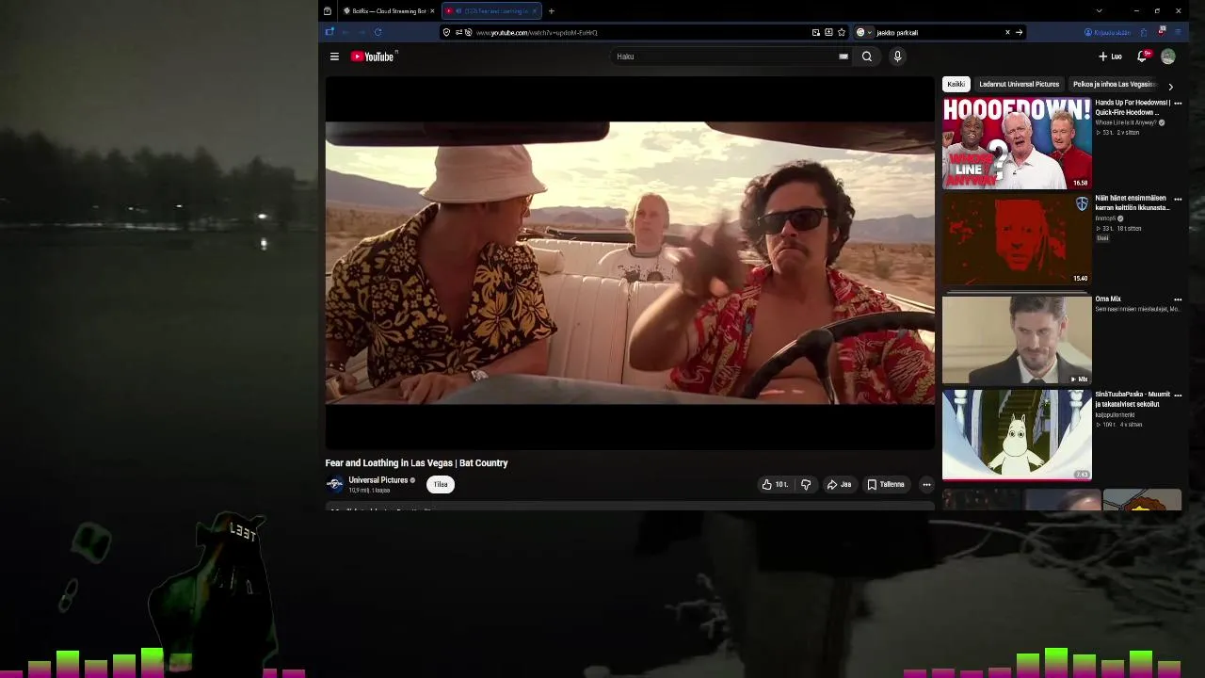The image size is (1205, 678).
Task: Select the Pelkoa ja inhoa Las Vegasissa chip
Action: click(x=1115, y=84)
